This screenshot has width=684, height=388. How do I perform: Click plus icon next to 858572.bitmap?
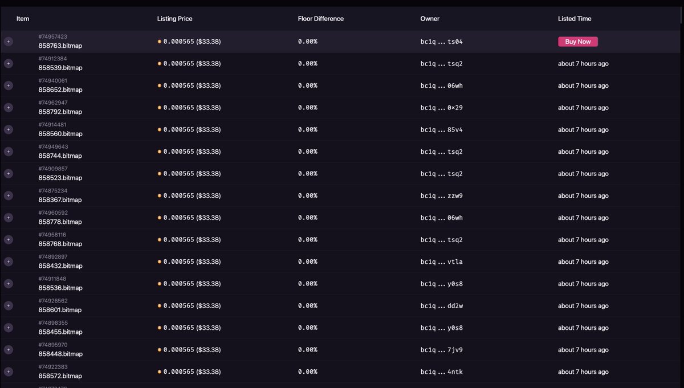(x=8, y=371)
